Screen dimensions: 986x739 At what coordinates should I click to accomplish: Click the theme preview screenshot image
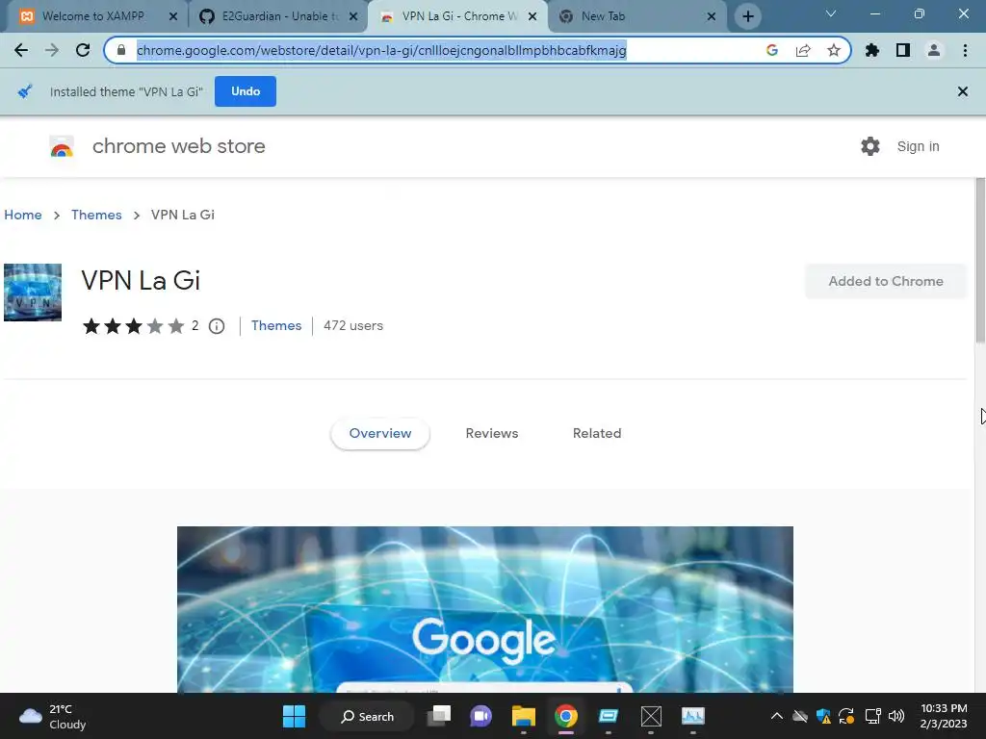pyautogui.click(x=485, y=609)
